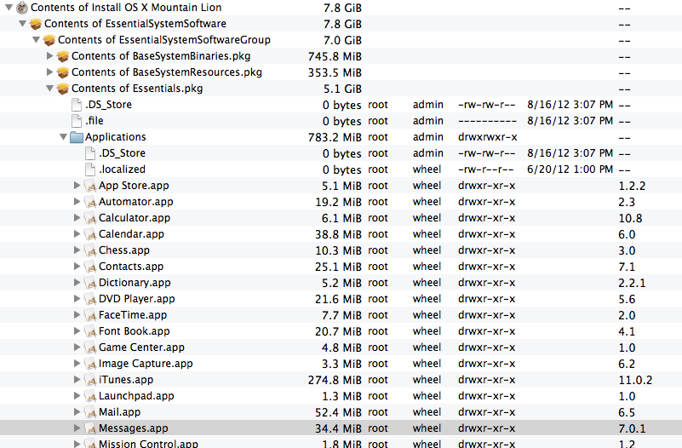Image resolution: width=682 pixels, height=448 pixels.
Task: Click the version 11.0.2 of iTunes.app
Action: [635, 380]
